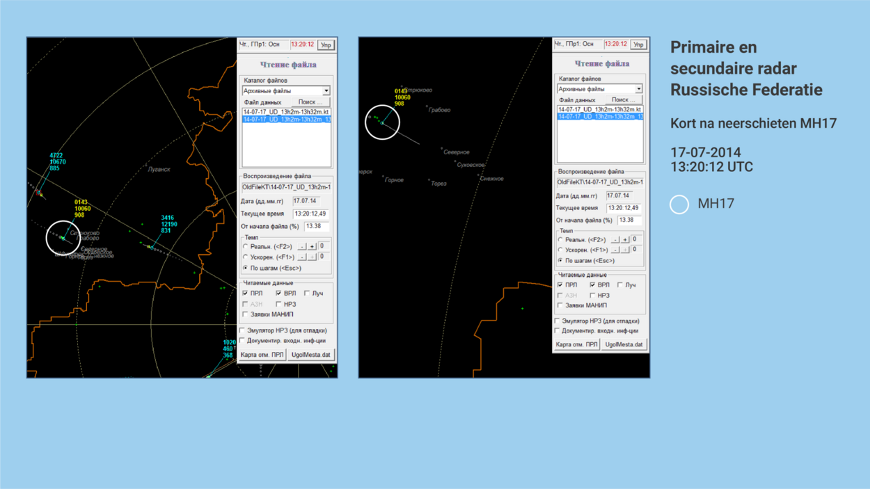Click Поиск... button in left panel

pyautogui.click(x=310, y=102)
